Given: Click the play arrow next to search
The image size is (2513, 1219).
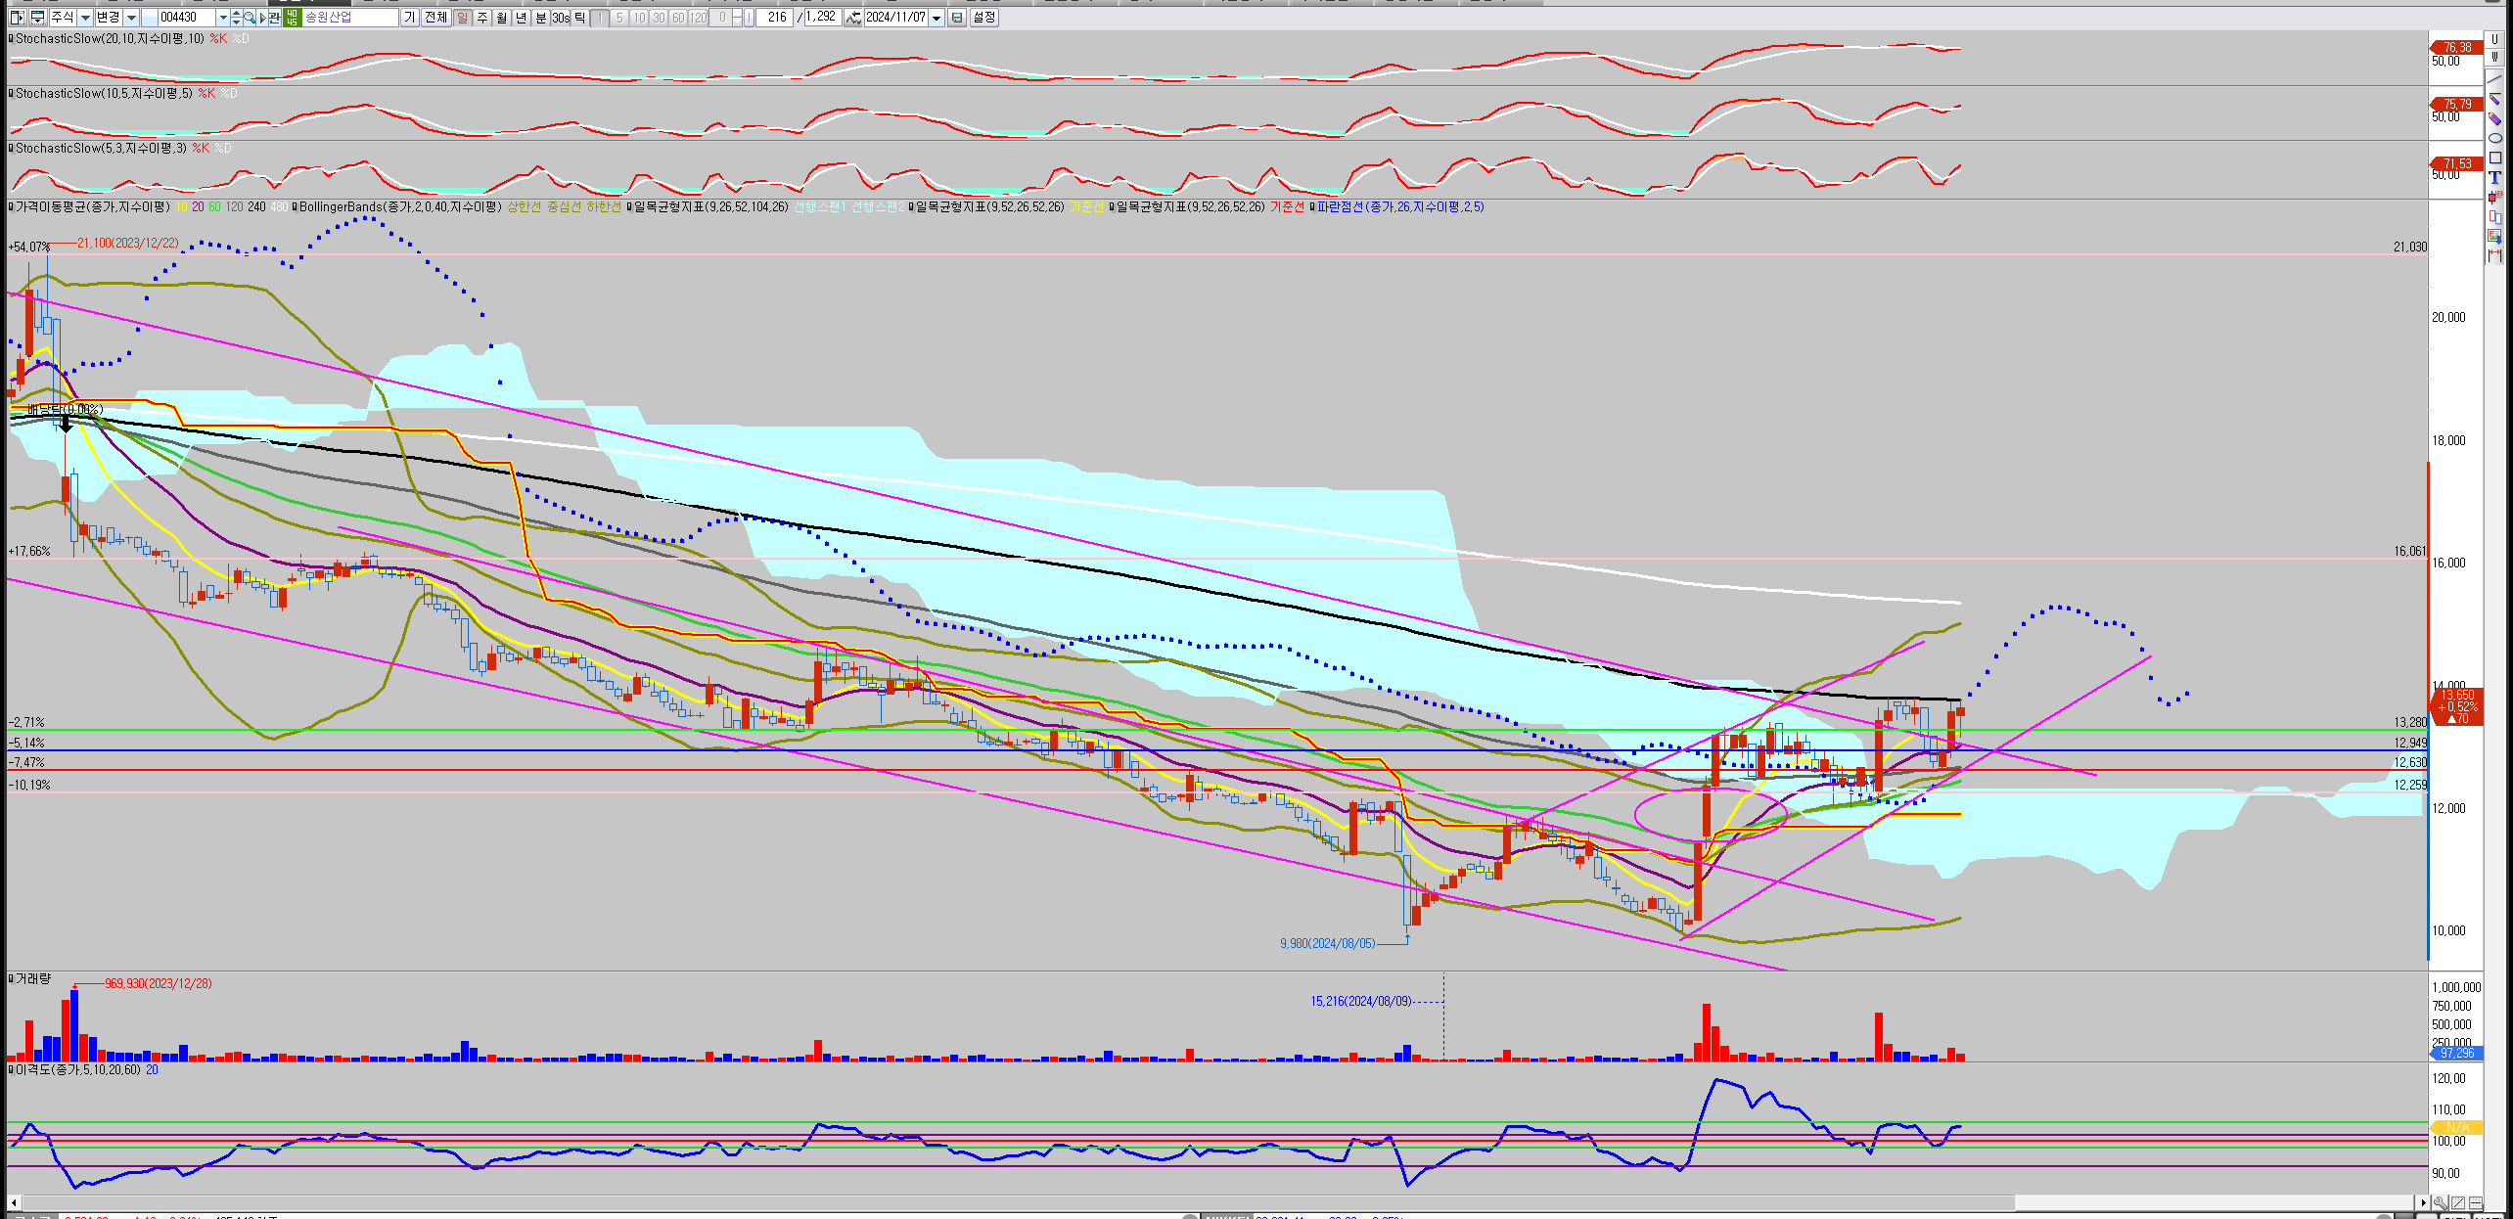Looking at the screenshot, I should (262, 18).
